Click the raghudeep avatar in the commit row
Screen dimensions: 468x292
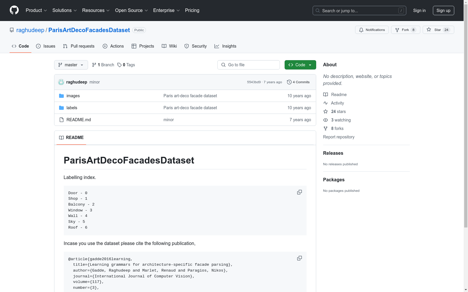(61, 82)
